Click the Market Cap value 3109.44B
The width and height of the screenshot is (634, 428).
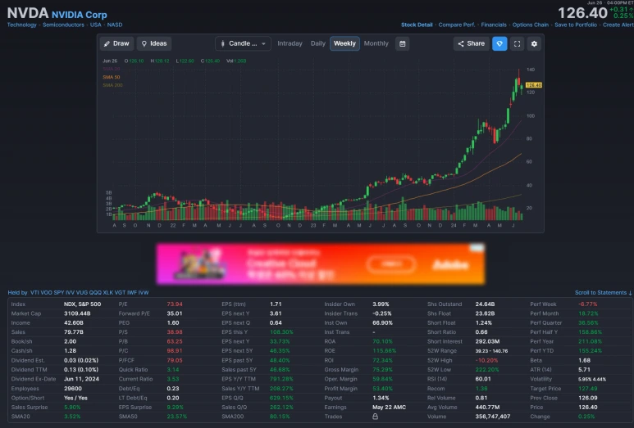click(x=77, y=313)
